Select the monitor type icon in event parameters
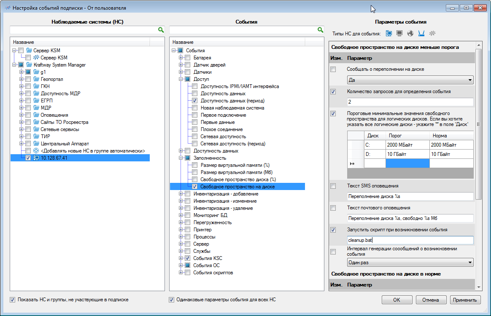The width and height of the screenshot is (491, 316). point(399,33)
